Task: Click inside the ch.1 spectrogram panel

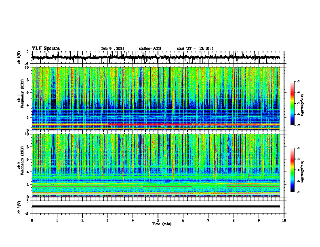Action: coord(156,98)
